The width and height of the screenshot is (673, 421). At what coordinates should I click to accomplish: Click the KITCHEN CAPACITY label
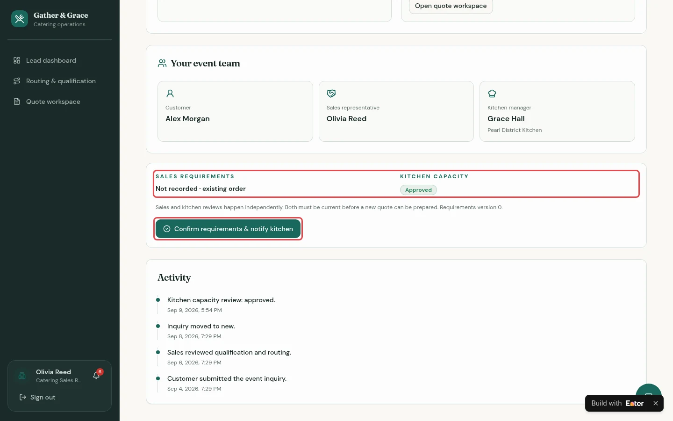point(434,176)
